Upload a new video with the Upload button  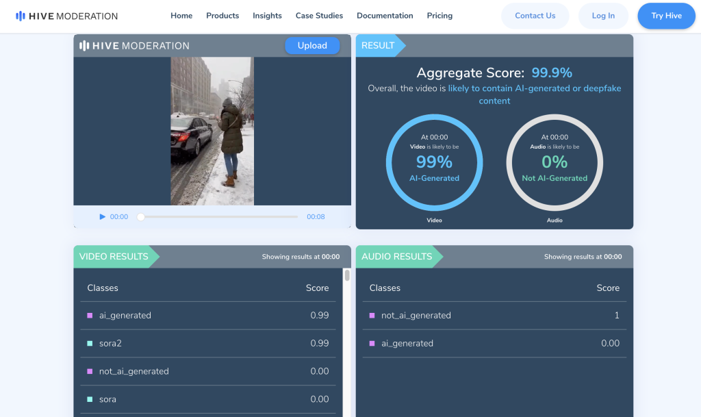tap(312, 46)
